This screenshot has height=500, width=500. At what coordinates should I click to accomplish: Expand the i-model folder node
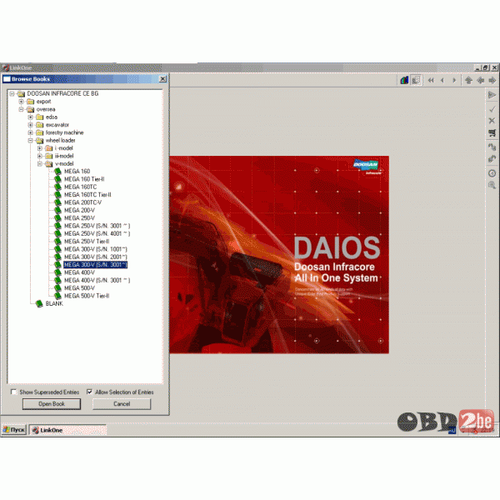[x=39, y=148]
